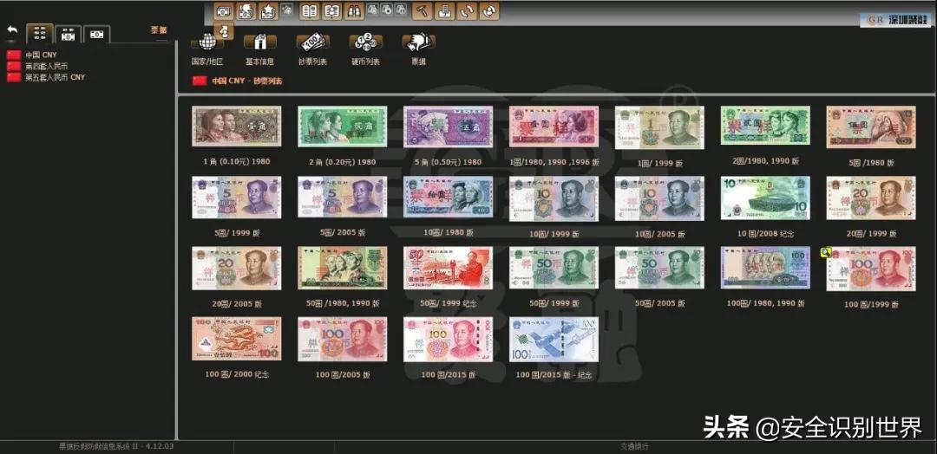Open the 5圆/1980 banknote thumbnail
Image resolution: width=937 pixels, height=454 pixels.
[x=871, y=127]
